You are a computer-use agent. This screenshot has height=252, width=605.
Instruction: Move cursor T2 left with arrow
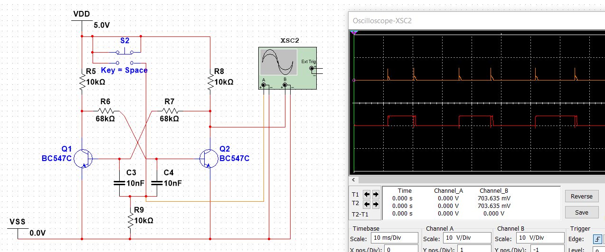(366, 204)
